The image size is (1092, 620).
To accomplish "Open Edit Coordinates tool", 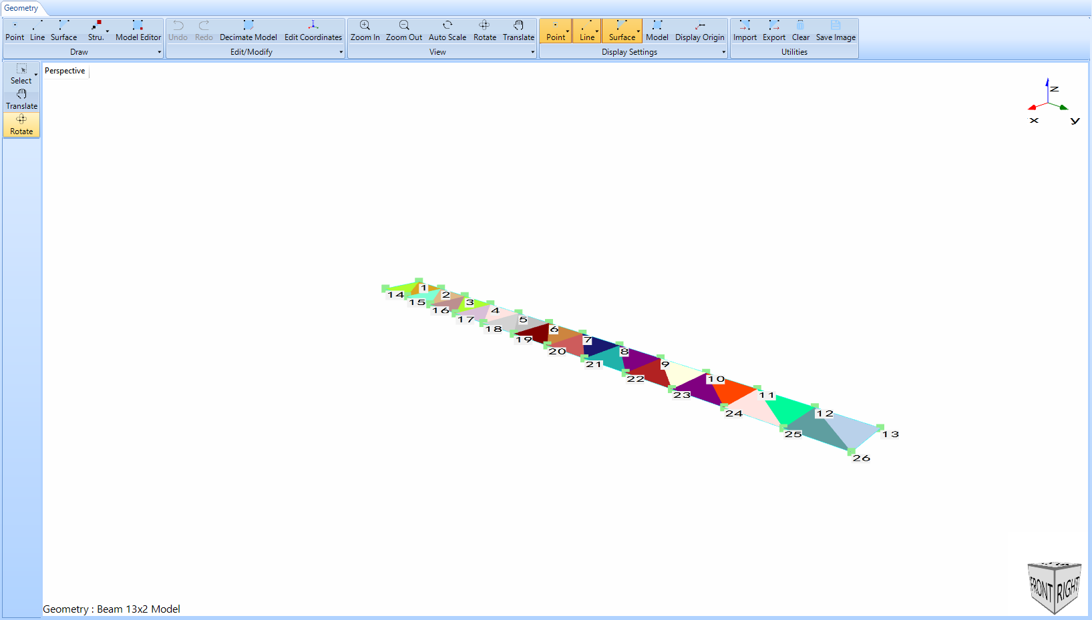I will coord(313,31).
